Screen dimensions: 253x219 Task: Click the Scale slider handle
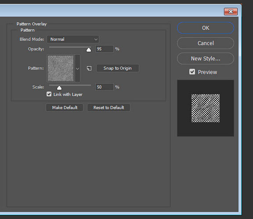coord(59,88)
